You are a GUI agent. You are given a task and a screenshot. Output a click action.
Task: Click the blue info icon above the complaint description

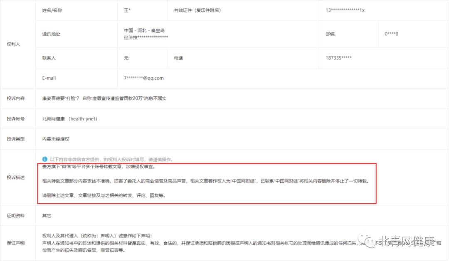pos(44,159)
